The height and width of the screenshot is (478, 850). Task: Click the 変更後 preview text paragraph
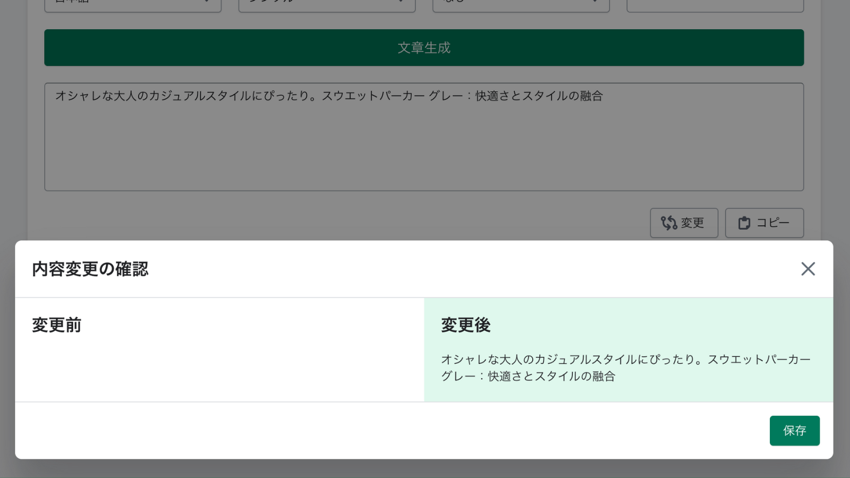[x=626, y=368]
